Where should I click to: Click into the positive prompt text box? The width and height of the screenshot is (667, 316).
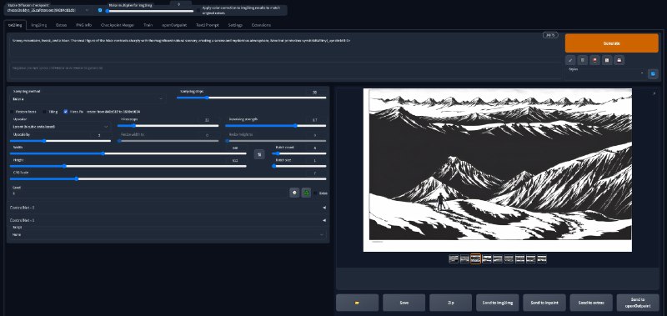(x=284, y=47)
